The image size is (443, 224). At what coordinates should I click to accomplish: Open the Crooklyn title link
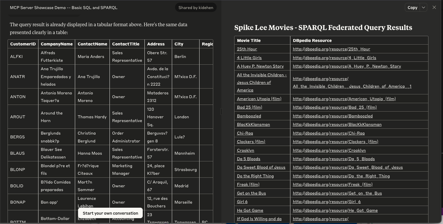[246, 150]
